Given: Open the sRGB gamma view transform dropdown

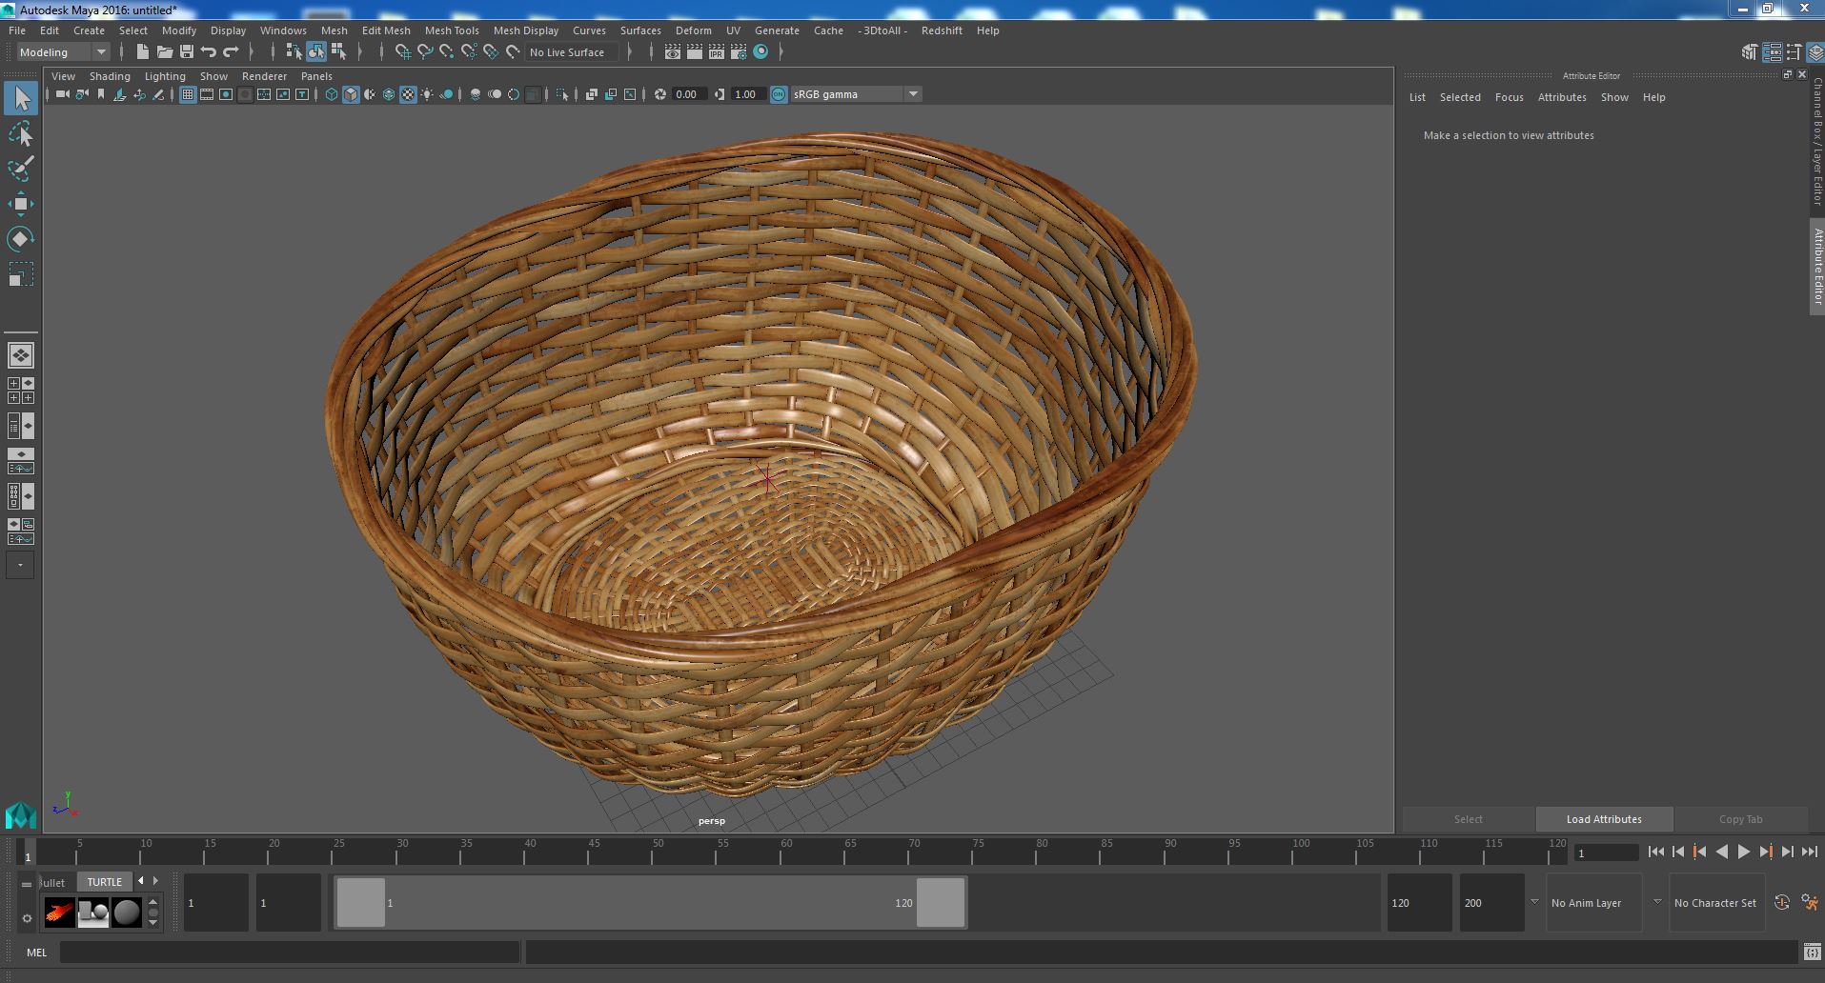Looking at the screenshot, I should [x=855, y=94].
